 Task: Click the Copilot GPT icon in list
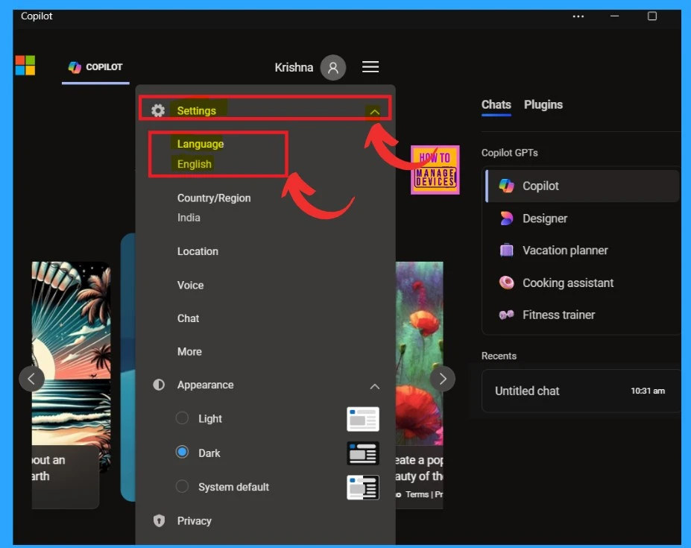(x=506, y=186)
